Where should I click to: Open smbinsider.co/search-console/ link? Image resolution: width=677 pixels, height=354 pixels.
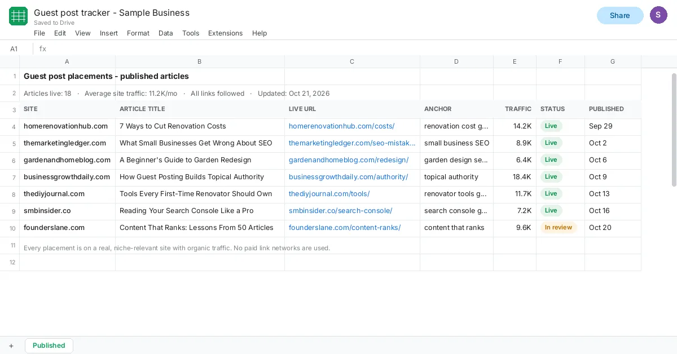[341, 211]
